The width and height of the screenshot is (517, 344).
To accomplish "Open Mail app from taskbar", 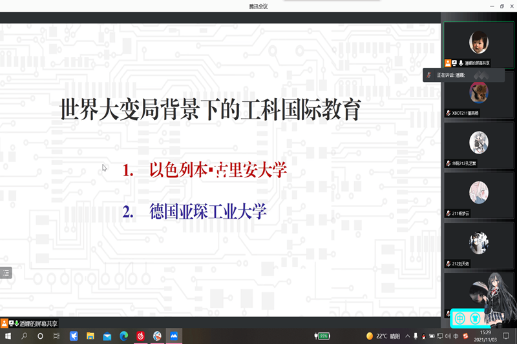I will 107,336.
